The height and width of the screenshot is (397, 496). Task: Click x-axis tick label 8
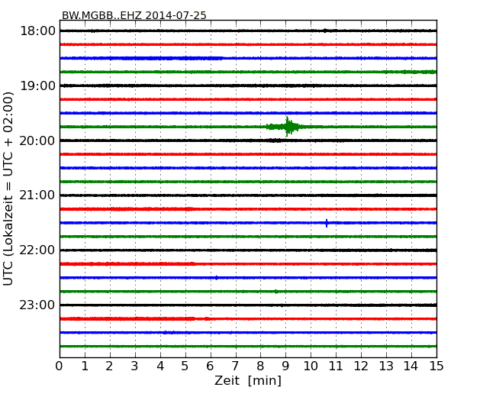[260, 366]
